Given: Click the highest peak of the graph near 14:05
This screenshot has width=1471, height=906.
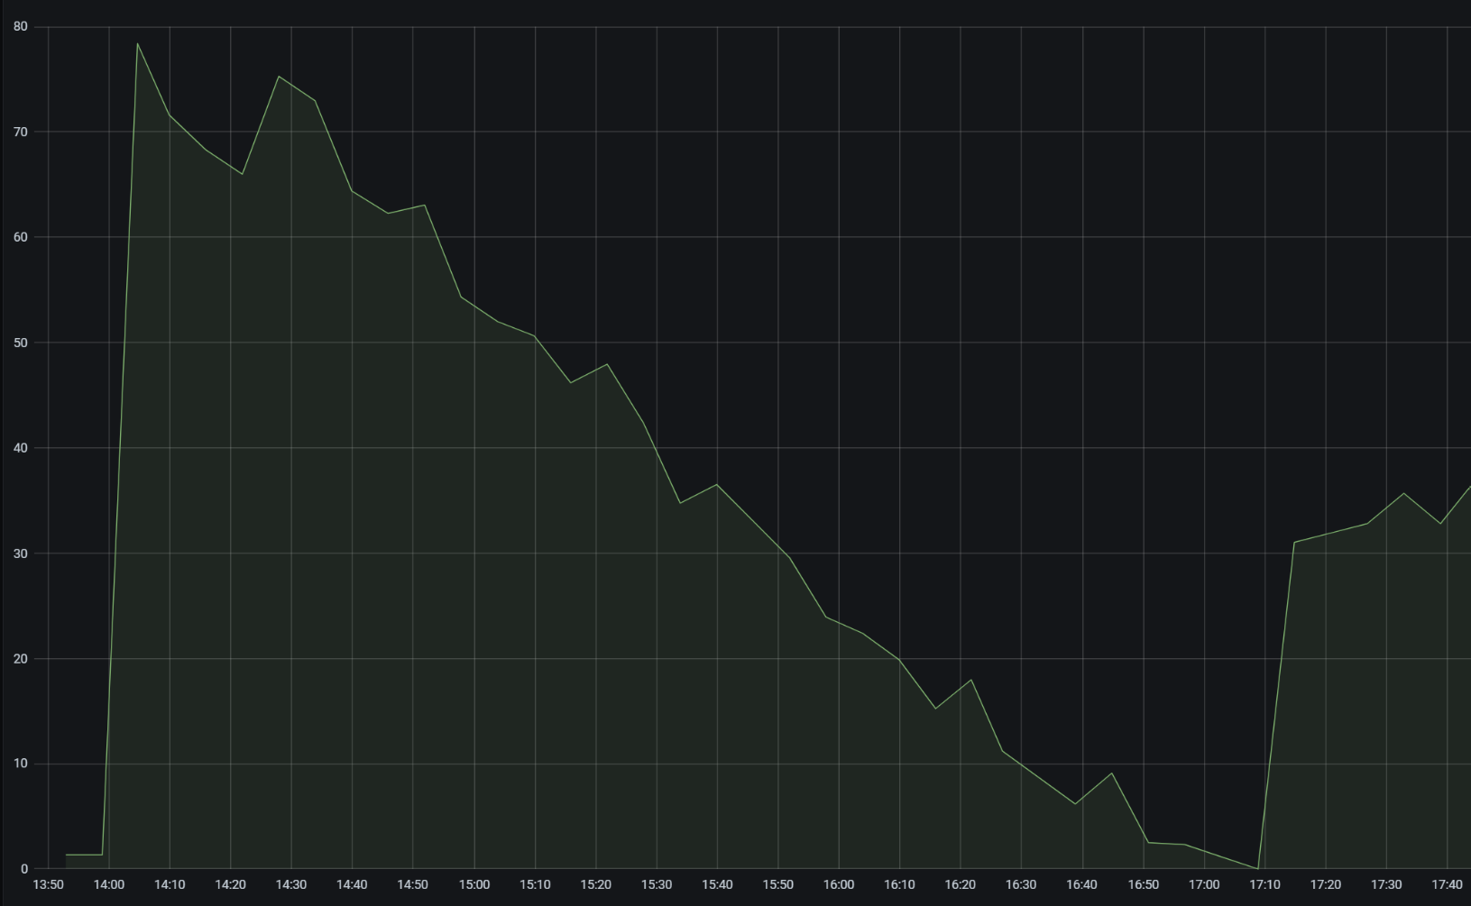Looking at the screenshot, I should pyautogui.click(x=138, y=43).
